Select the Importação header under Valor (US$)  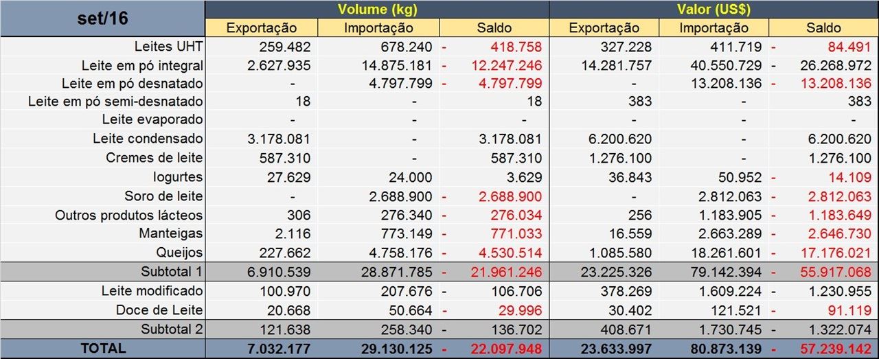point(714,28)
